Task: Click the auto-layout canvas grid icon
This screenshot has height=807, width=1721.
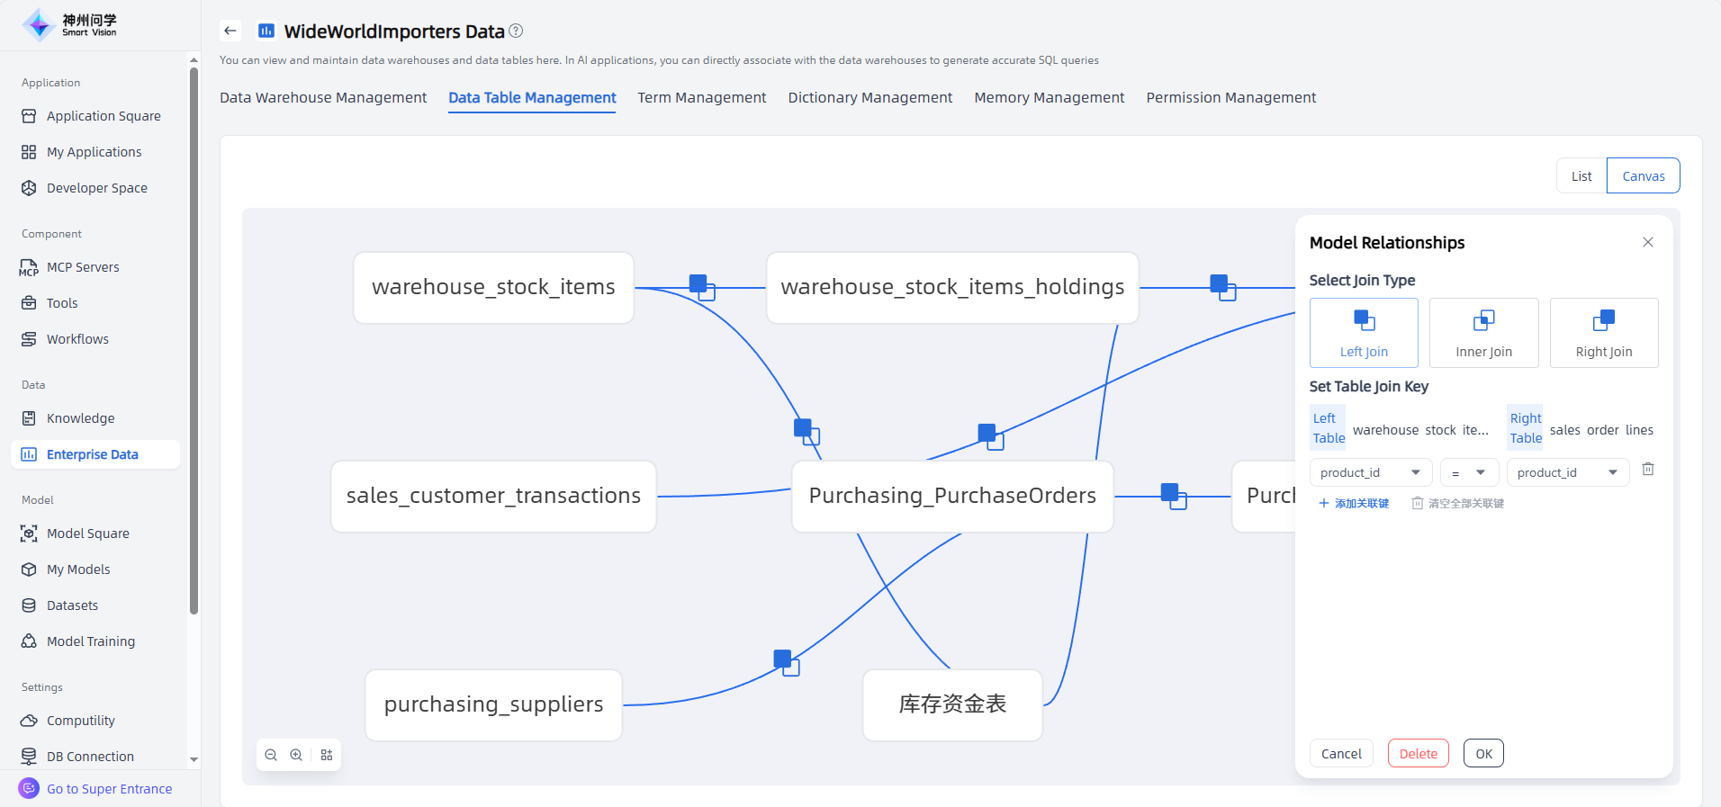Action: click(x=327, y=755)
